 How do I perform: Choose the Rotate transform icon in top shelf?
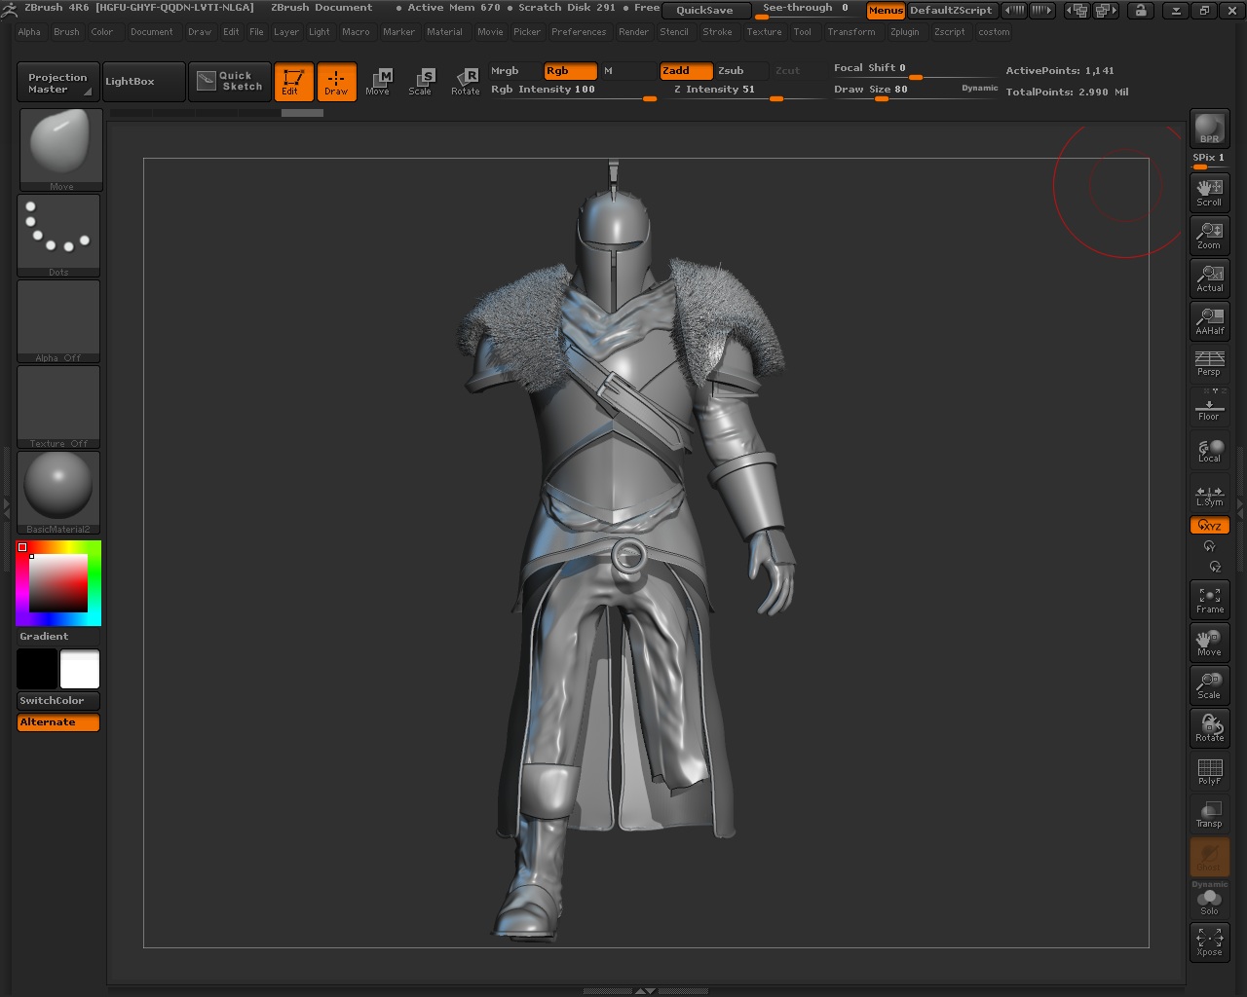465,82
